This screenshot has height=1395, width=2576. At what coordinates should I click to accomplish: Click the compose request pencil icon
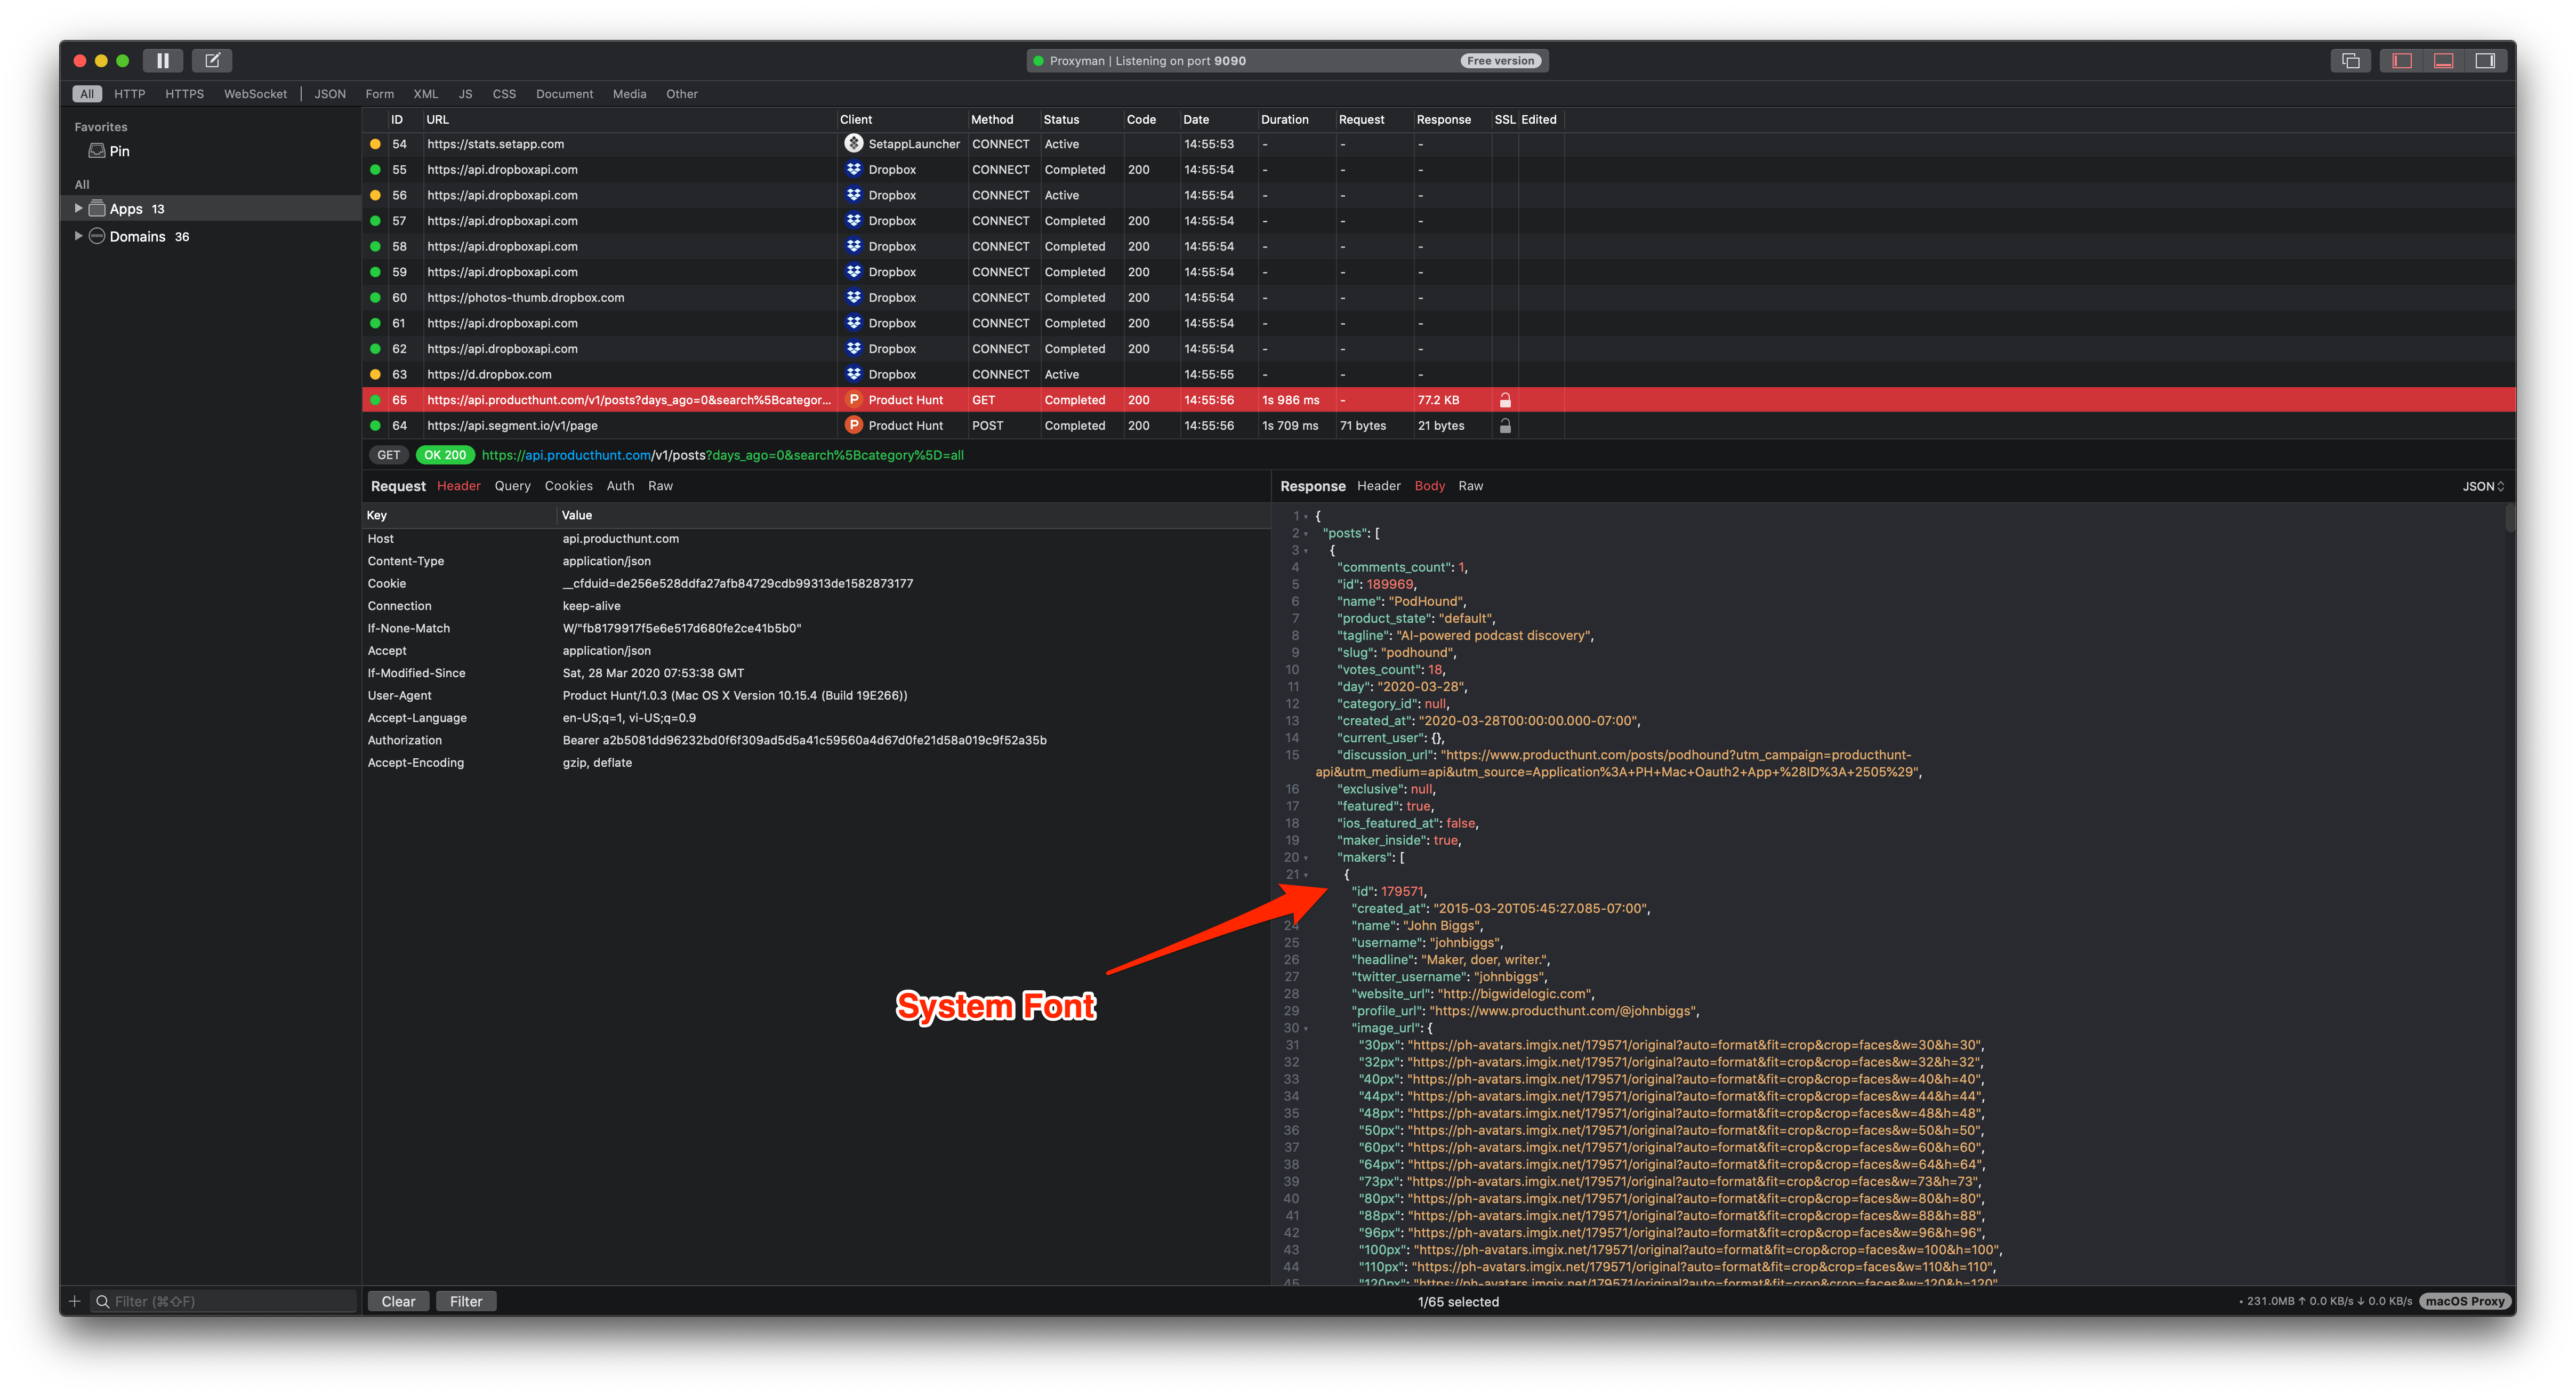(212, 61)
